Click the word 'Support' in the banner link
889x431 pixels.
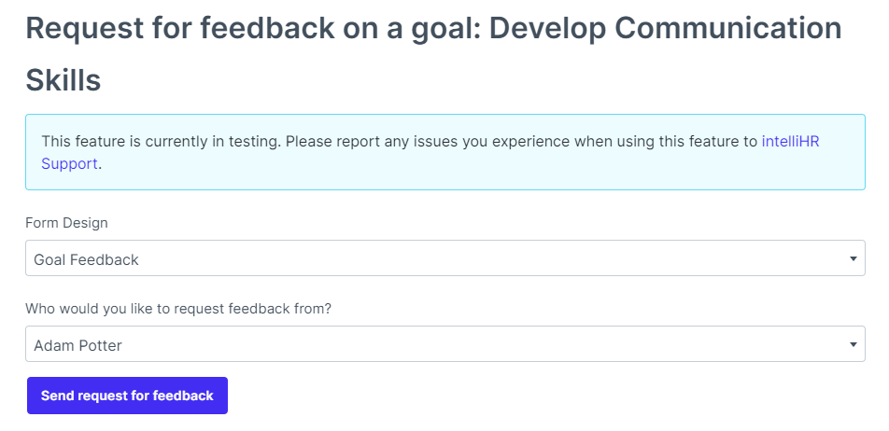[x=69, y=163]
